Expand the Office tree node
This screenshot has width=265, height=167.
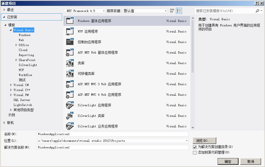[x=16, y=45]
